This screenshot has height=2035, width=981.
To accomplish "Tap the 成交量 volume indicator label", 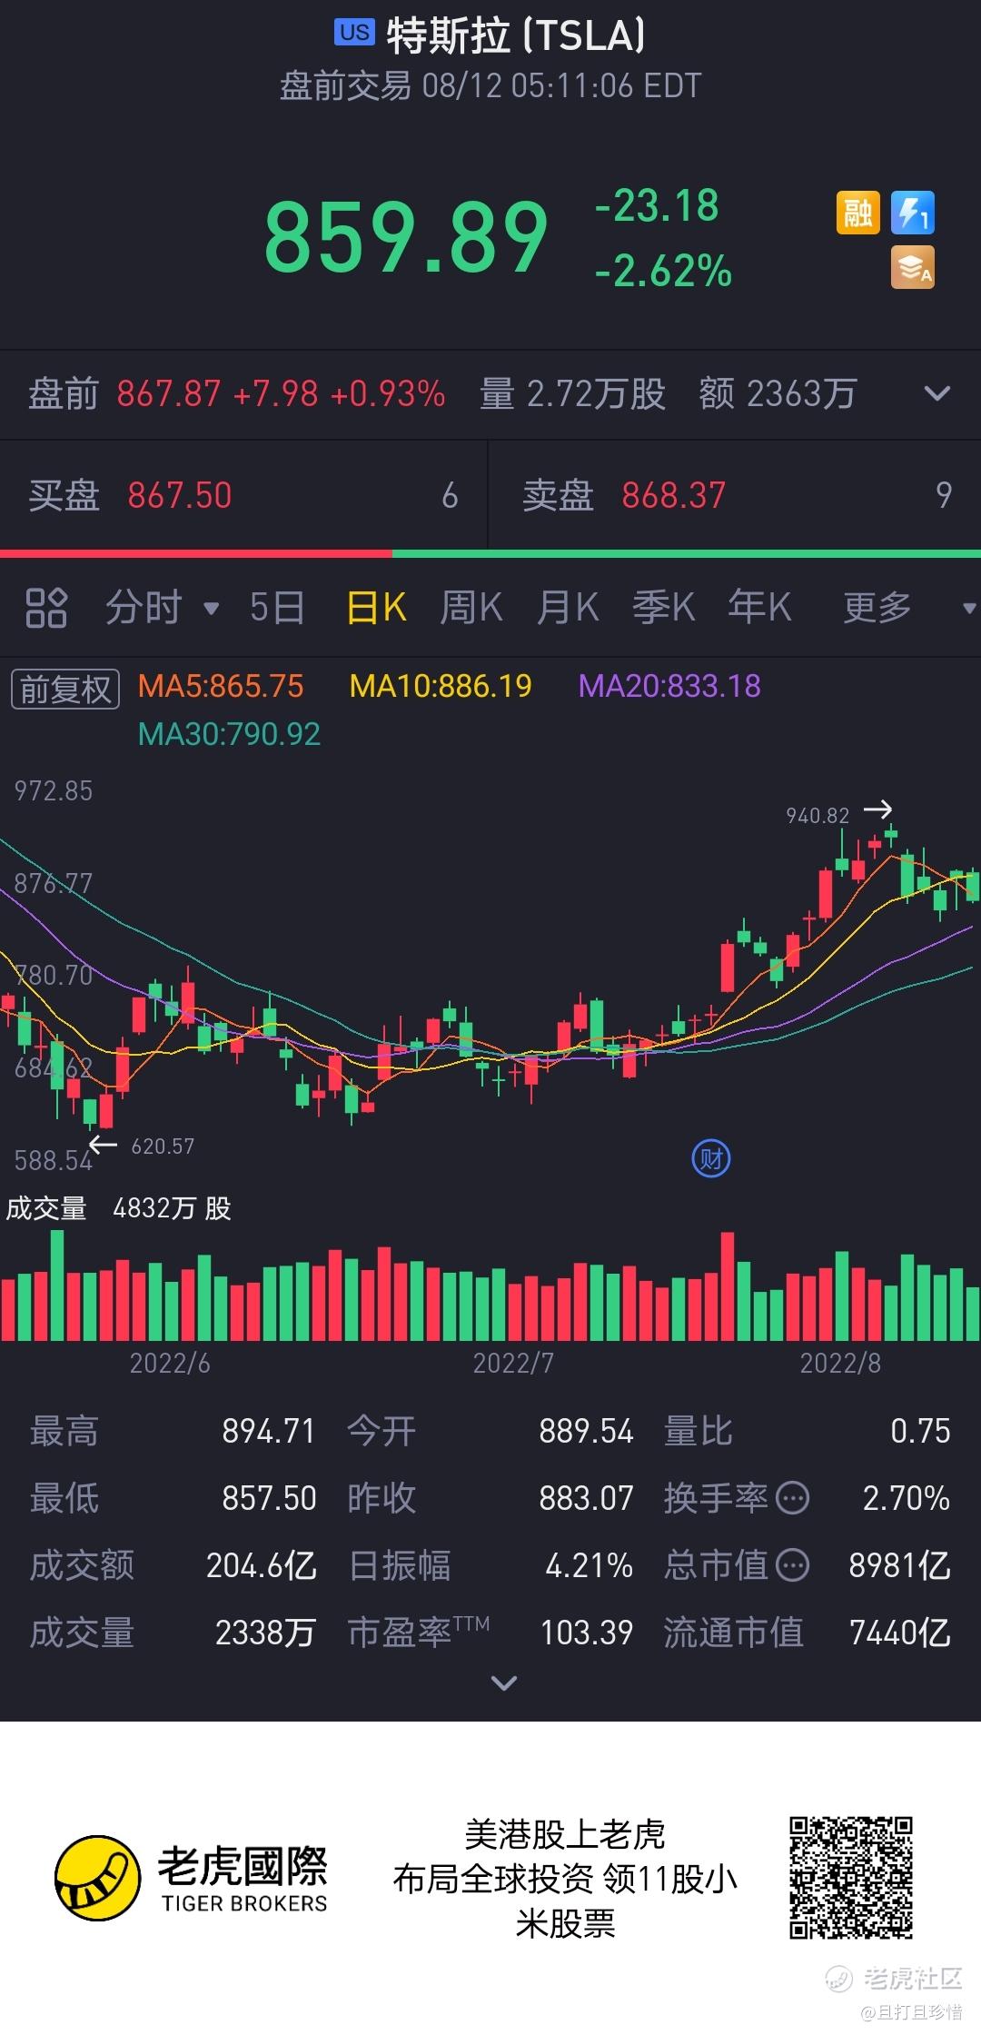I will 46,1208.
